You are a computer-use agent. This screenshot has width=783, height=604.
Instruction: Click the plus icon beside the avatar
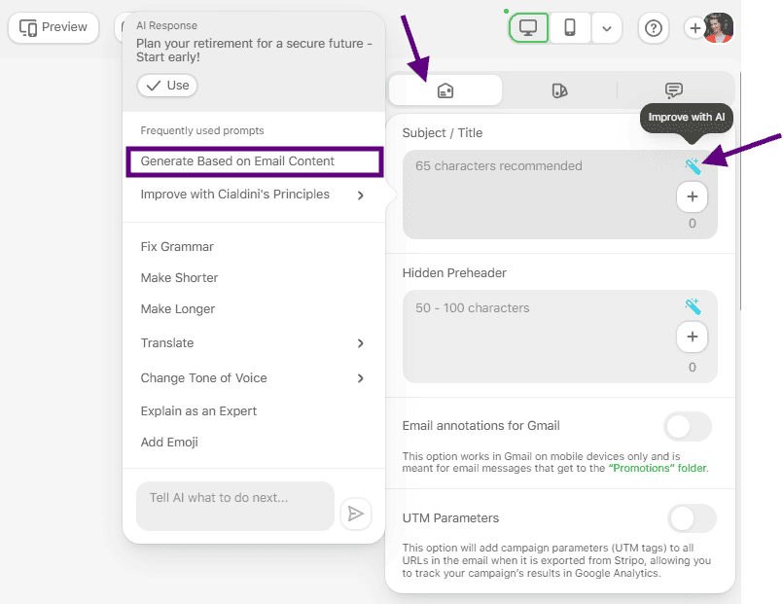(x=694, y=28)
